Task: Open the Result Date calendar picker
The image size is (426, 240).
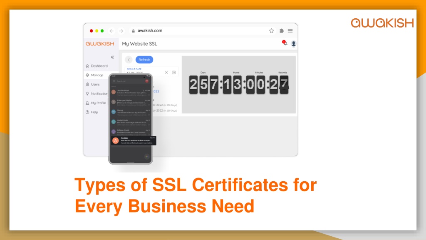Action: tap(173, 72)
